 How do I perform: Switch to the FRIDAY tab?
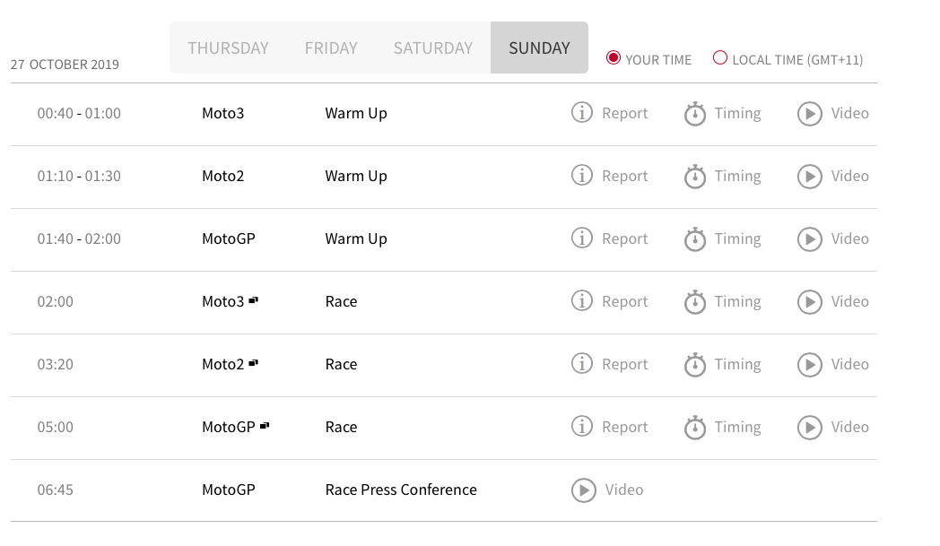pos(331,48)
